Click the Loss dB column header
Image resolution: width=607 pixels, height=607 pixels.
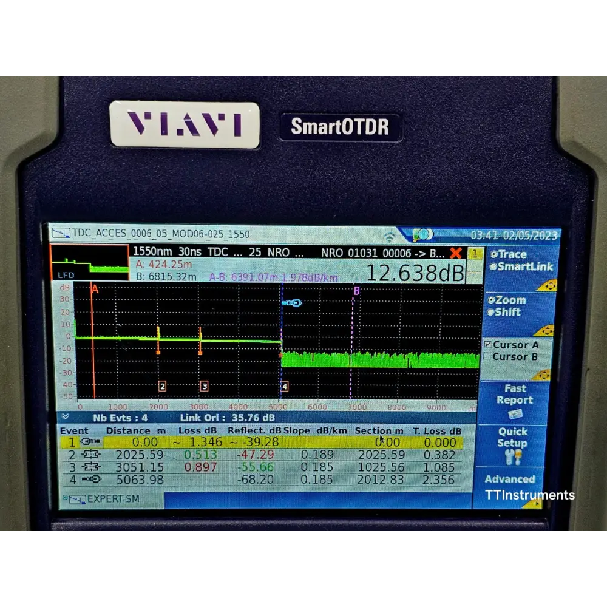click(x=197, y=430)
